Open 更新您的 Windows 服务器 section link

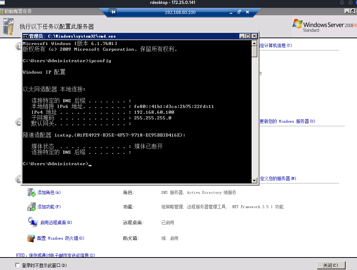click(x=287, y=122)
